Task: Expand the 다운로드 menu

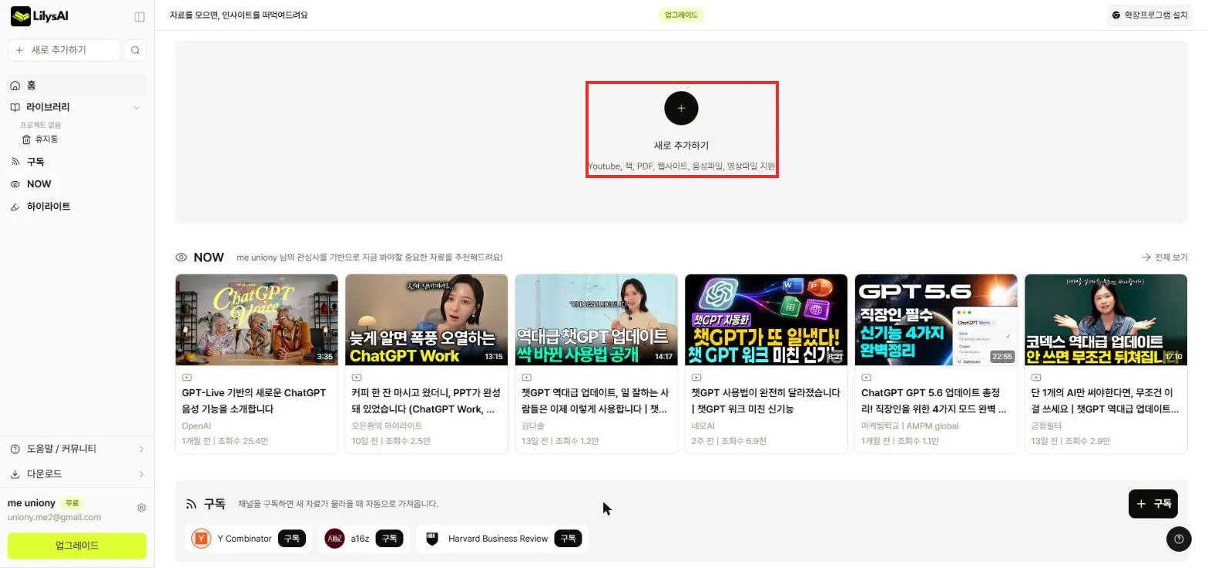Action: pyautogui.click(x=77, y=474)
